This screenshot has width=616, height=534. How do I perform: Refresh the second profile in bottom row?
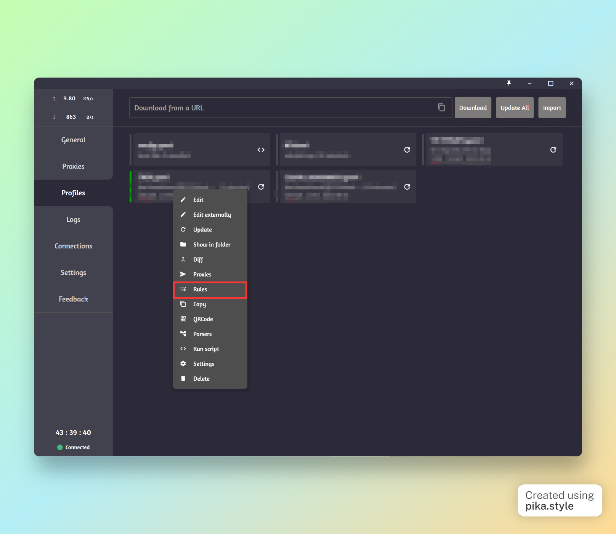407,187
